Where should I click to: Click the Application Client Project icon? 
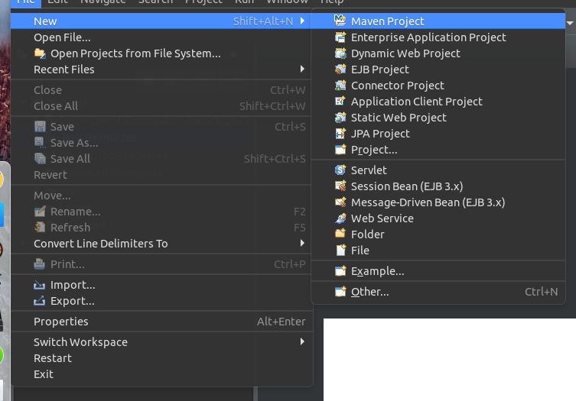coord(340,102)
